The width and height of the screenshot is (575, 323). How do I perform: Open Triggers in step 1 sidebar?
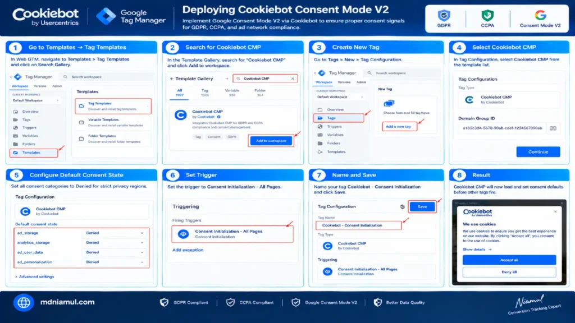tap(29, 128)
